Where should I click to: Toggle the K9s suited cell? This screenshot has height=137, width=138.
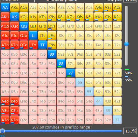click(52, 17)
